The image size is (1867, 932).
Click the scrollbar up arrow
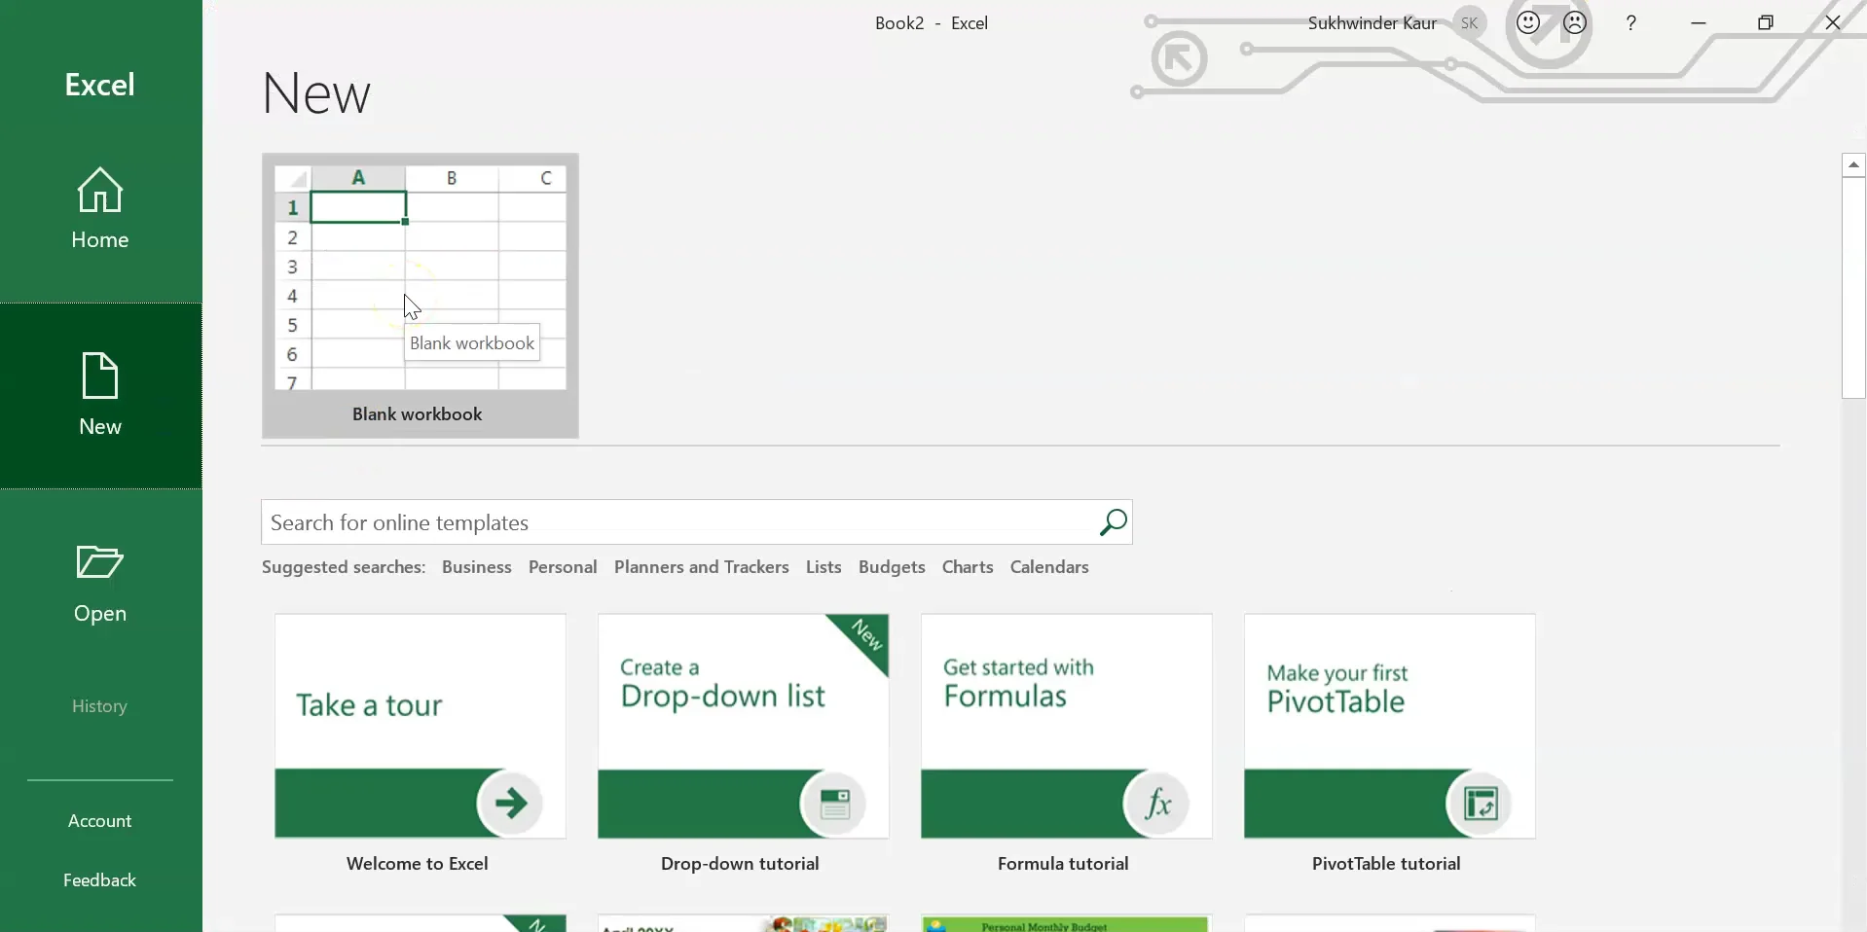pos(1853,165)
